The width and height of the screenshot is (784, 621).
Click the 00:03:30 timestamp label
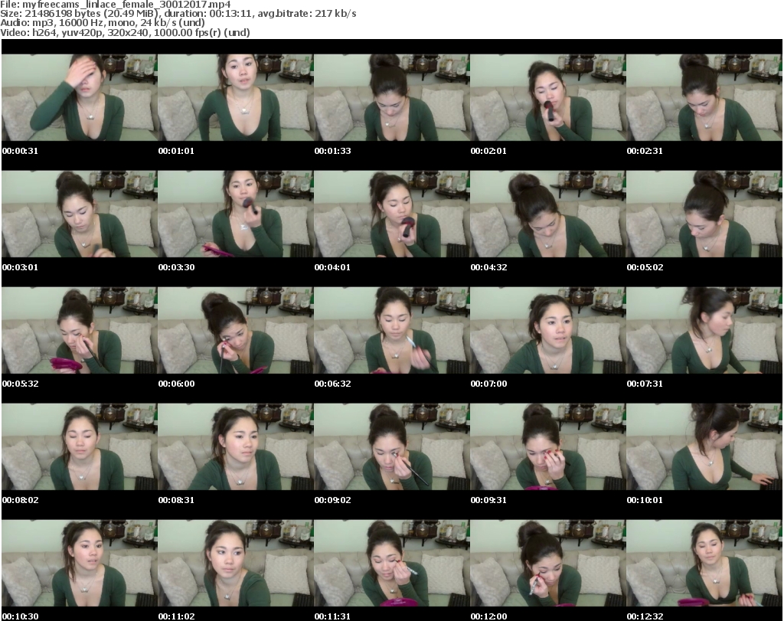(x=177, y=267)
